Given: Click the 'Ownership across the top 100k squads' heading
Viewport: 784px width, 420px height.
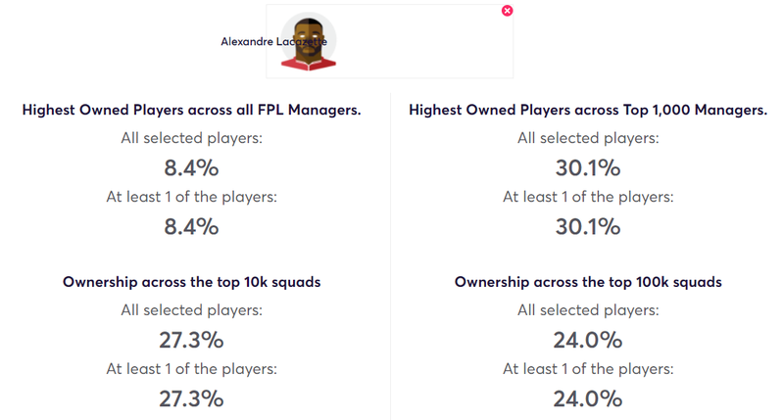Looking at the screenshot, I should coord(588,282).
